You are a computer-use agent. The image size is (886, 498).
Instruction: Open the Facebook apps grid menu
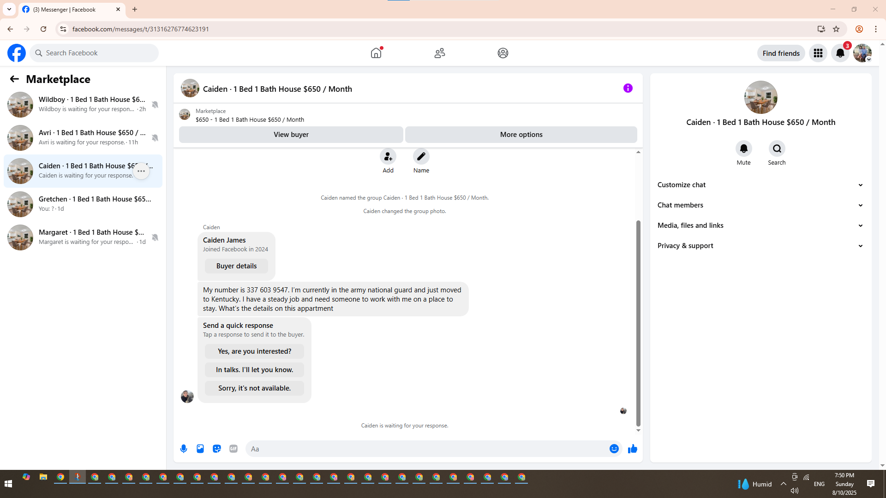tap(818, 53)
